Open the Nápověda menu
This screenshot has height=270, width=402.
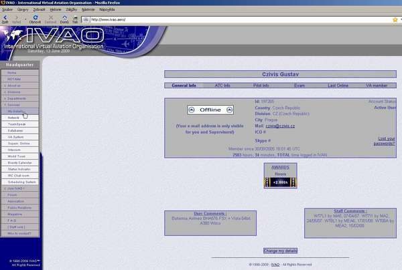click(x=107, y=9)
